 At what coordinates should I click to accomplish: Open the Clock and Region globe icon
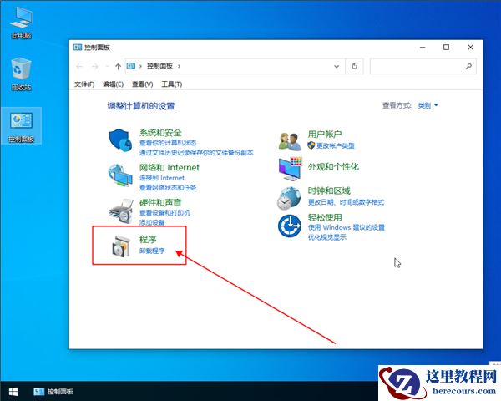pyautogui.click(x=289, y=198)
